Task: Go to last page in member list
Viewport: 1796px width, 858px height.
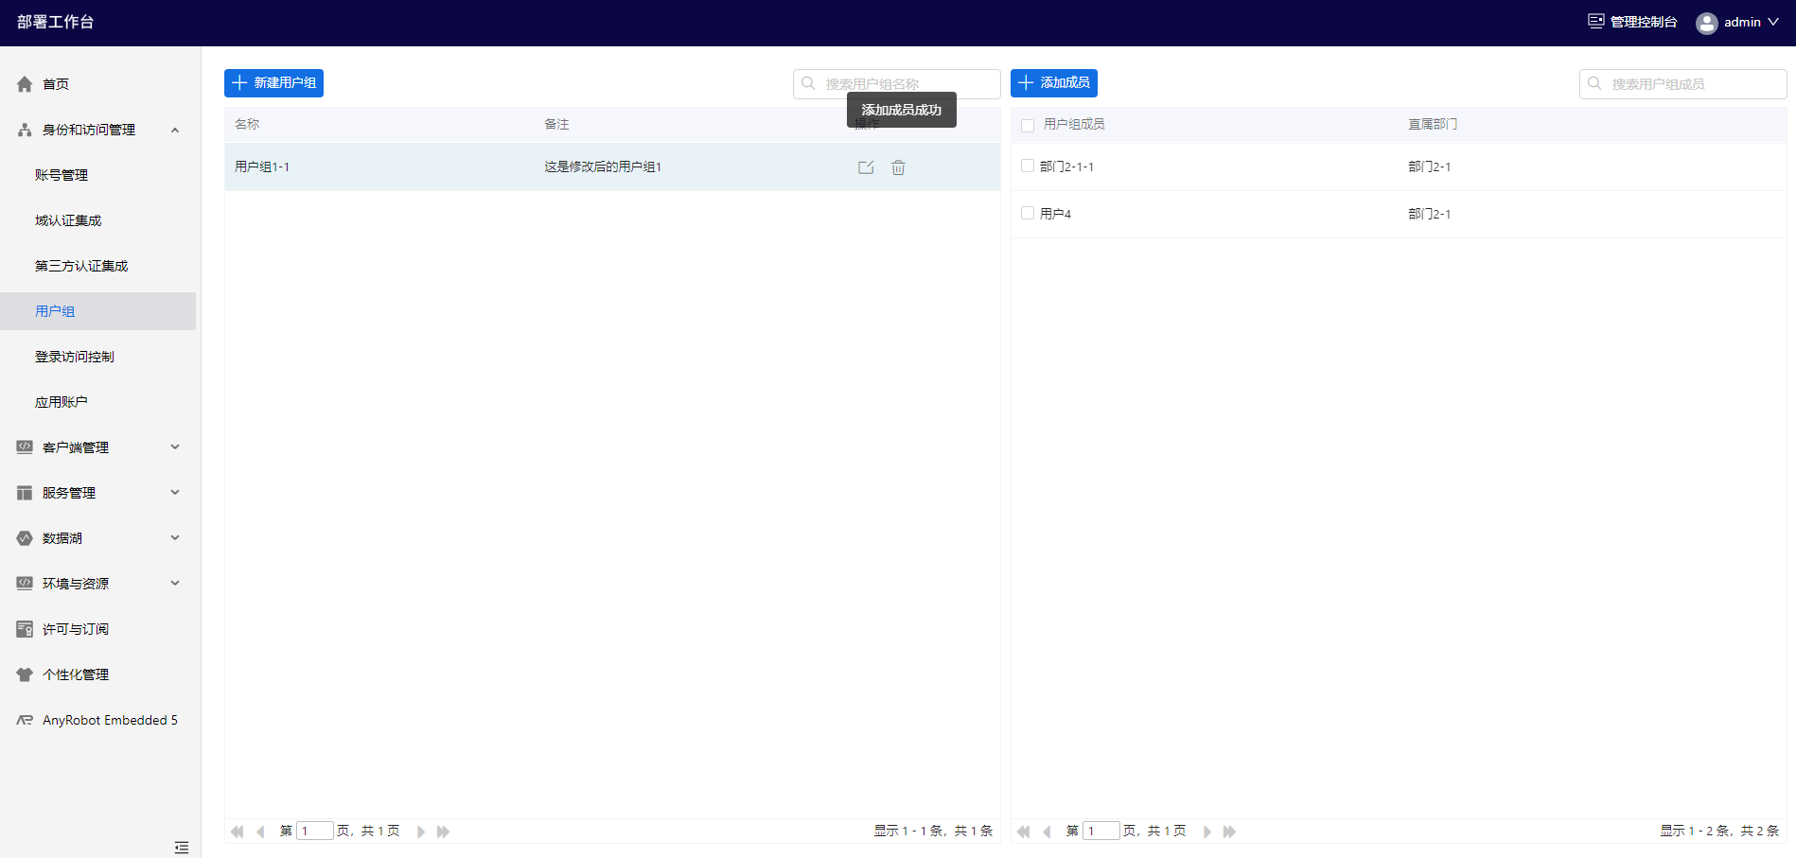Action: [x=1229, y=832]
